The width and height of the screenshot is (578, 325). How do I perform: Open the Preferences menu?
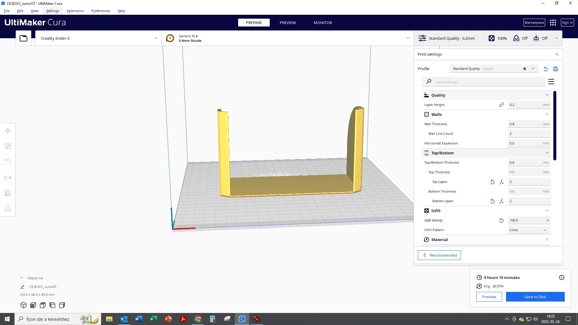click(x=101, y=11)
